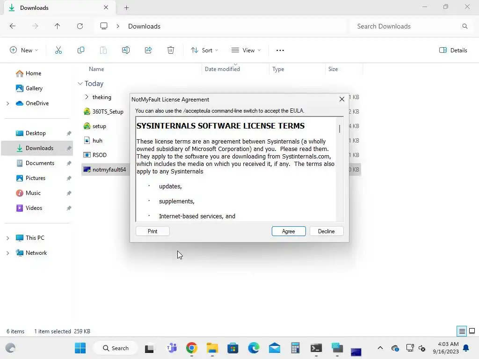Open the See more ellipsis menu
Viewport: 479px width, 359px height.
(x=280, y=50)
